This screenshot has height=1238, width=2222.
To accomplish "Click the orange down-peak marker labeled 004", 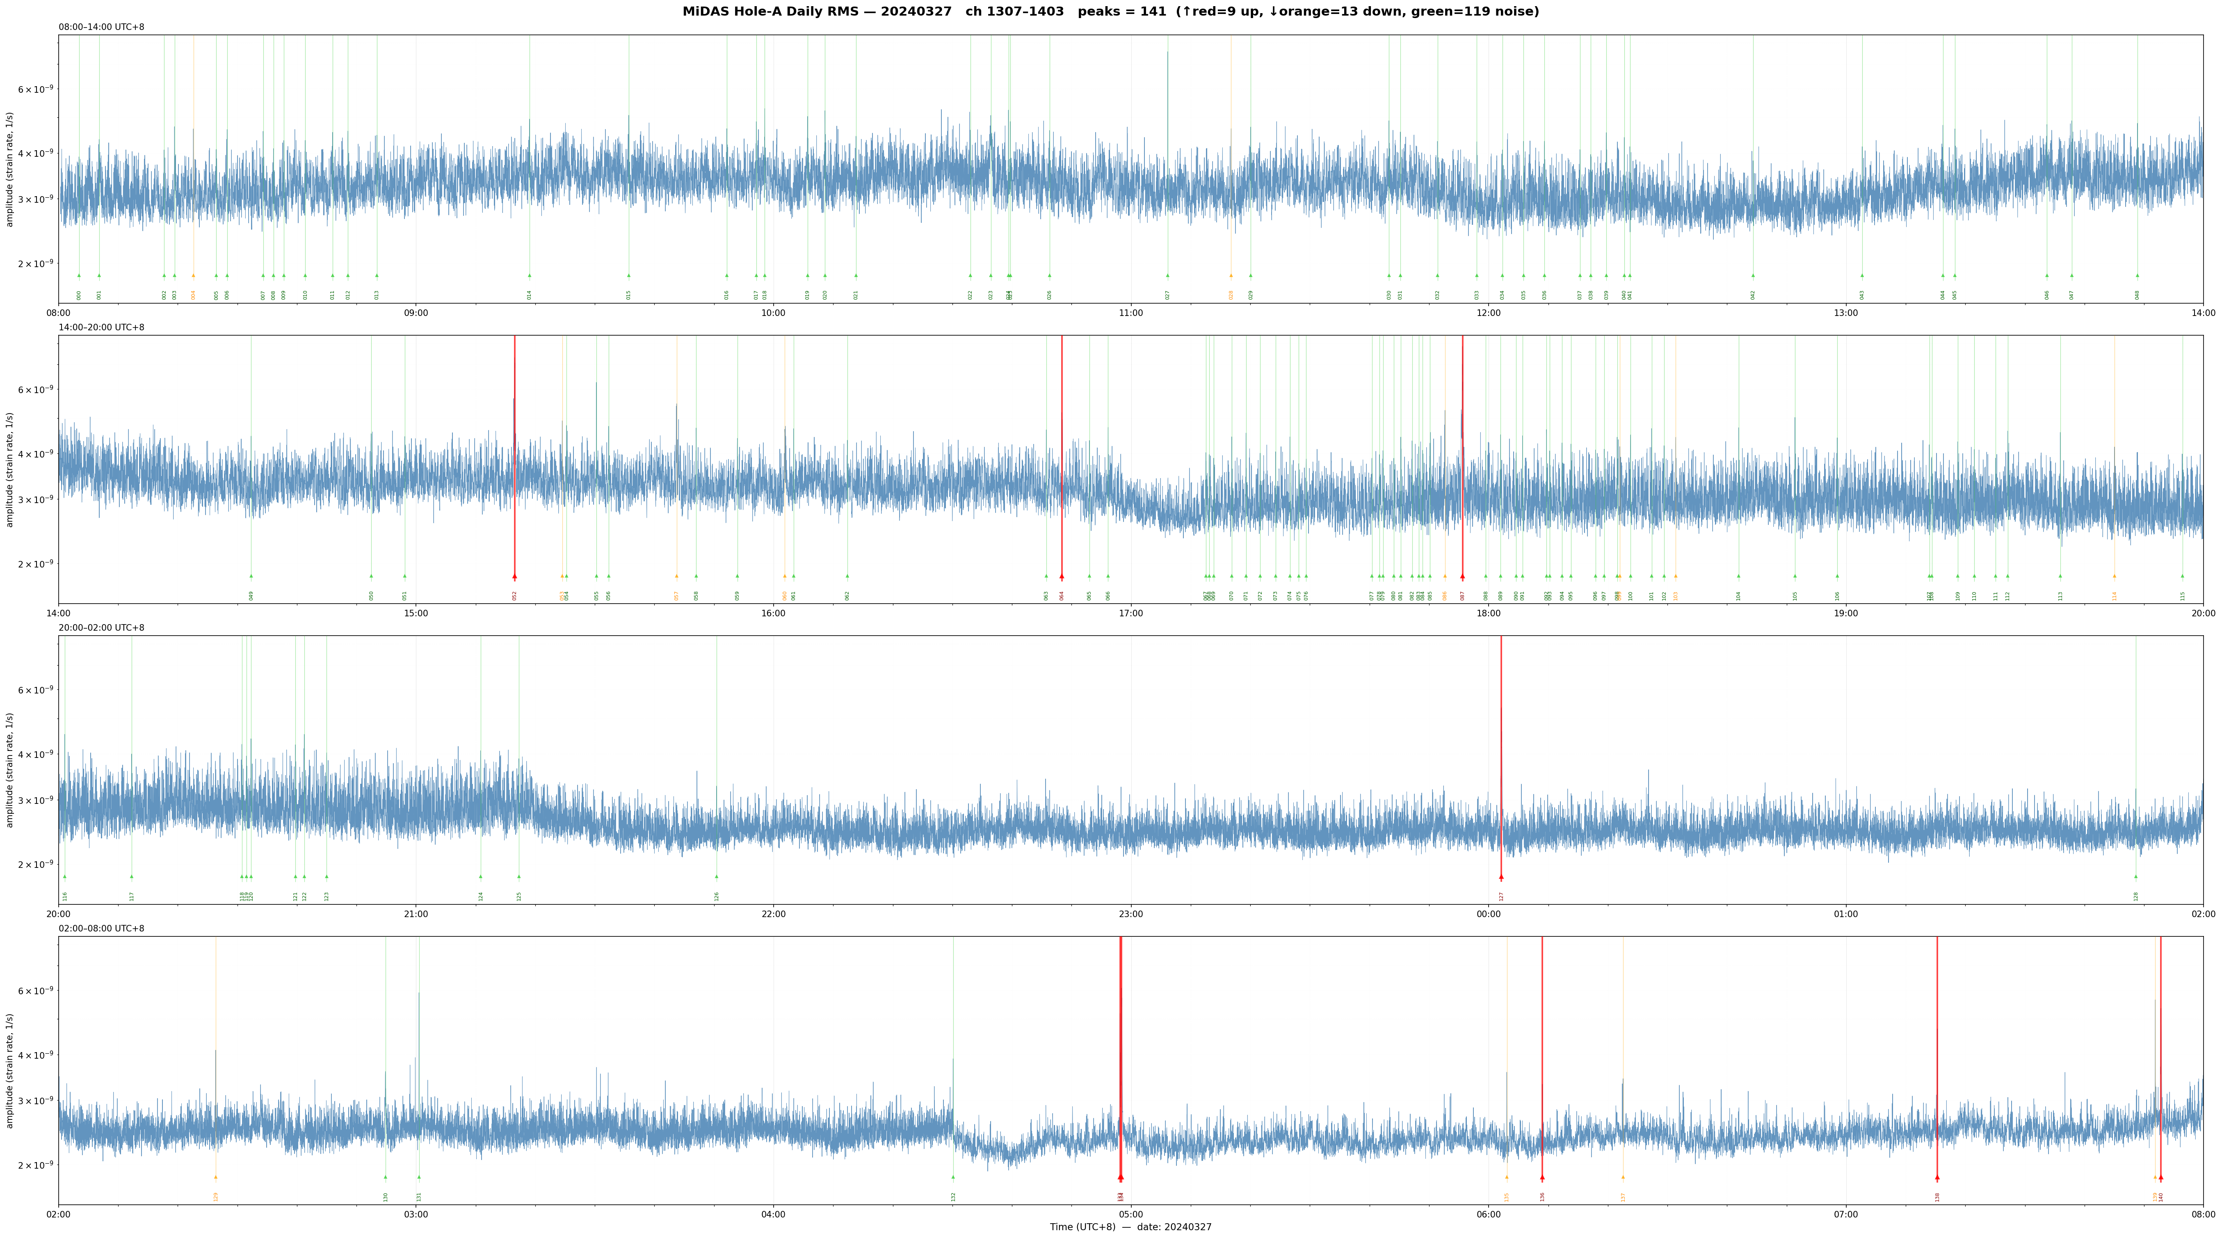I will click(x=193, y=276).
